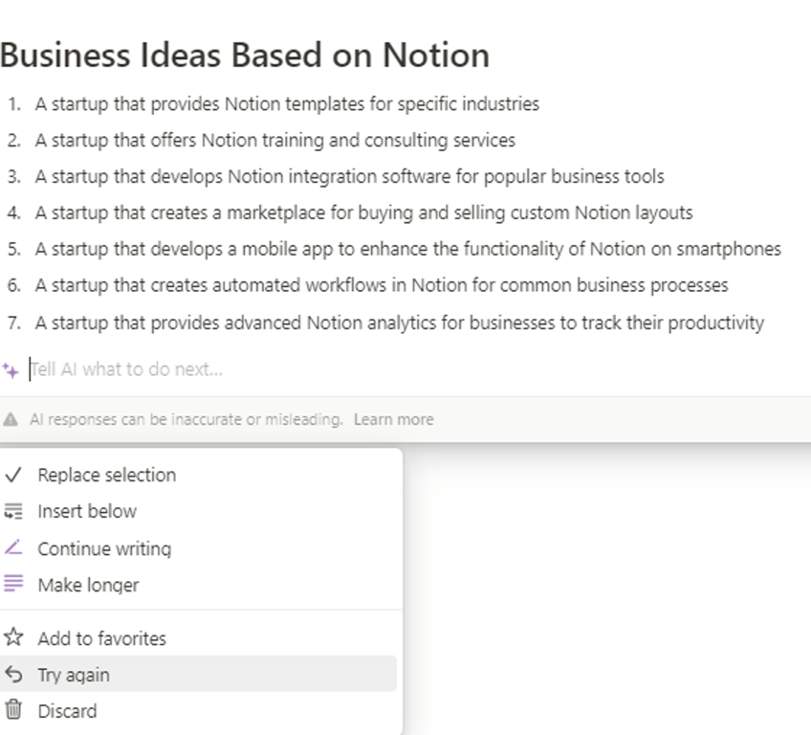Click the 'Business Ideas Based on Notion' heading
Image resolution: width=811 pixels, height=735 pixels.
245,55
